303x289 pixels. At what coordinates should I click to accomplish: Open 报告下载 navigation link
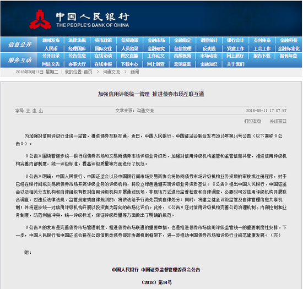point(262,56)
